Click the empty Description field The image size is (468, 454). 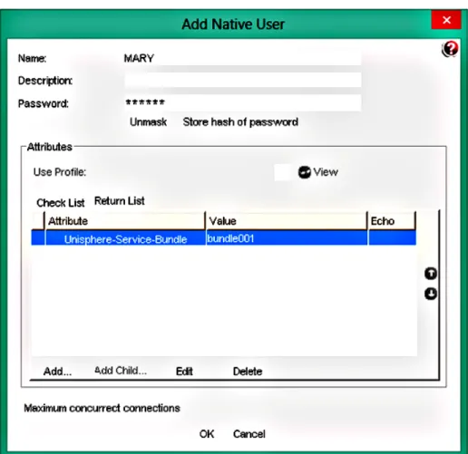(242, 80)
